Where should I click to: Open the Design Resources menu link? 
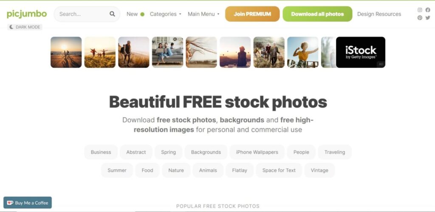click(x=379, y=14)
